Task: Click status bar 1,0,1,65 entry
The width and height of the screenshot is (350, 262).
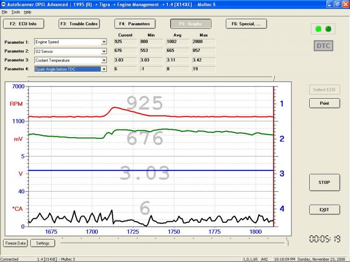Action: [250, 259]
